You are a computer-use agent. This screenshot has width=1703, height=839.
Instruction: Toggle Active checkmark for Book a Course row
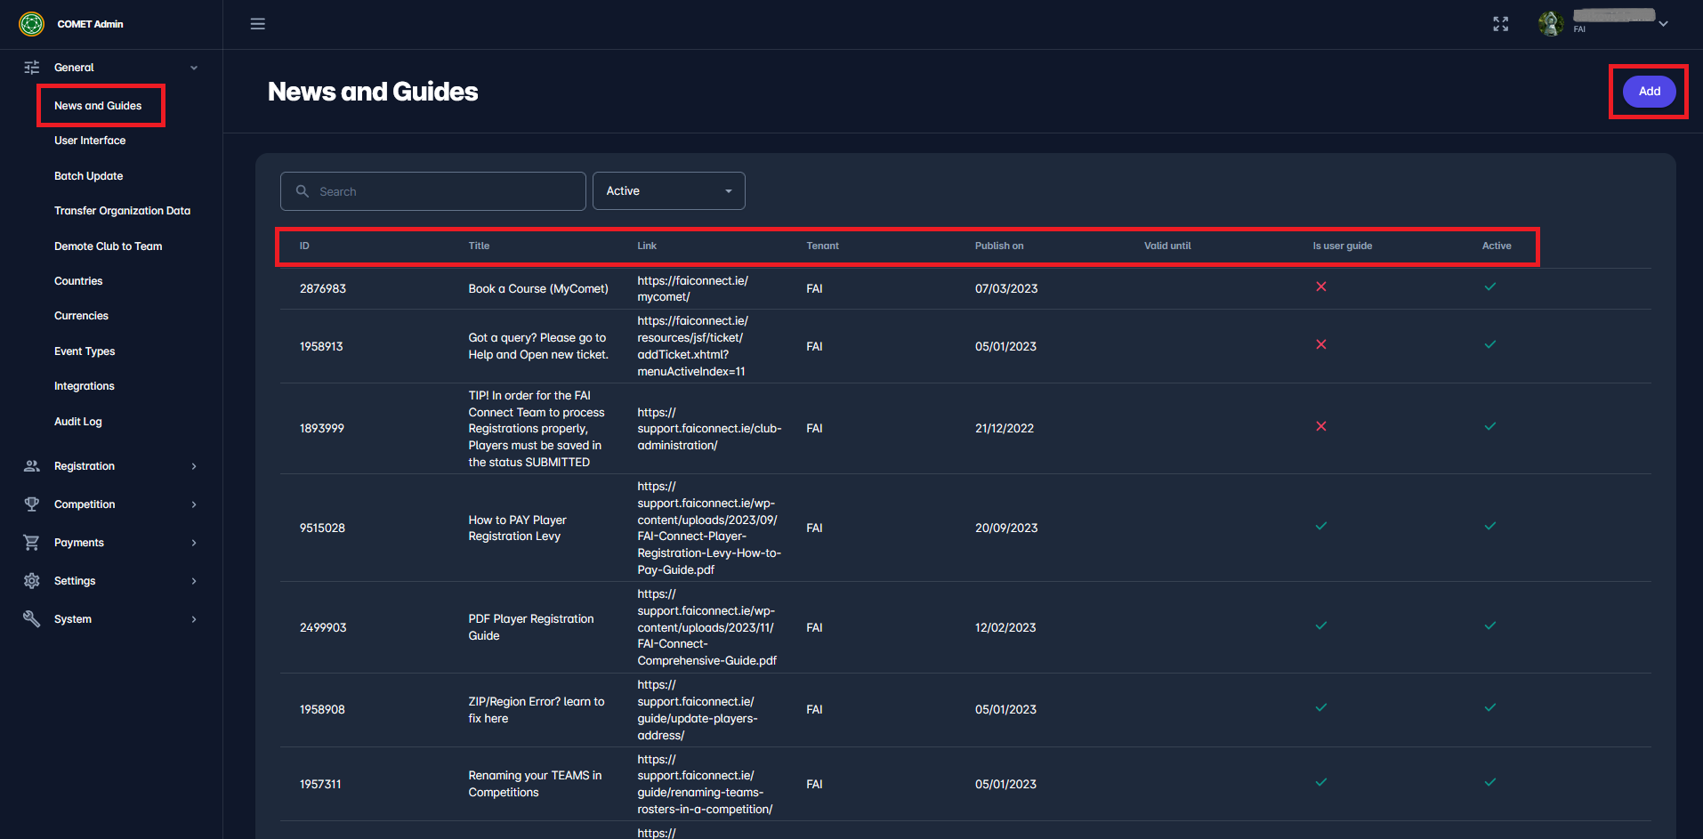(1489, 287)
